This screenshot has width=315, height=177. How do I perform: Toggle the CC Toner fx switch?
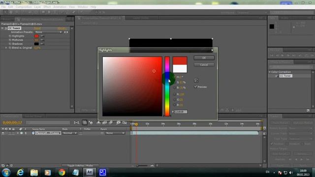click(6, 29)
